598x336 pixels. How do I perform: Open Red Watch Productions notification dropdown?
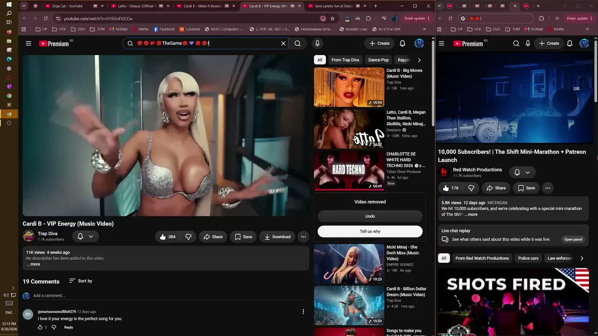coord(522,172)
